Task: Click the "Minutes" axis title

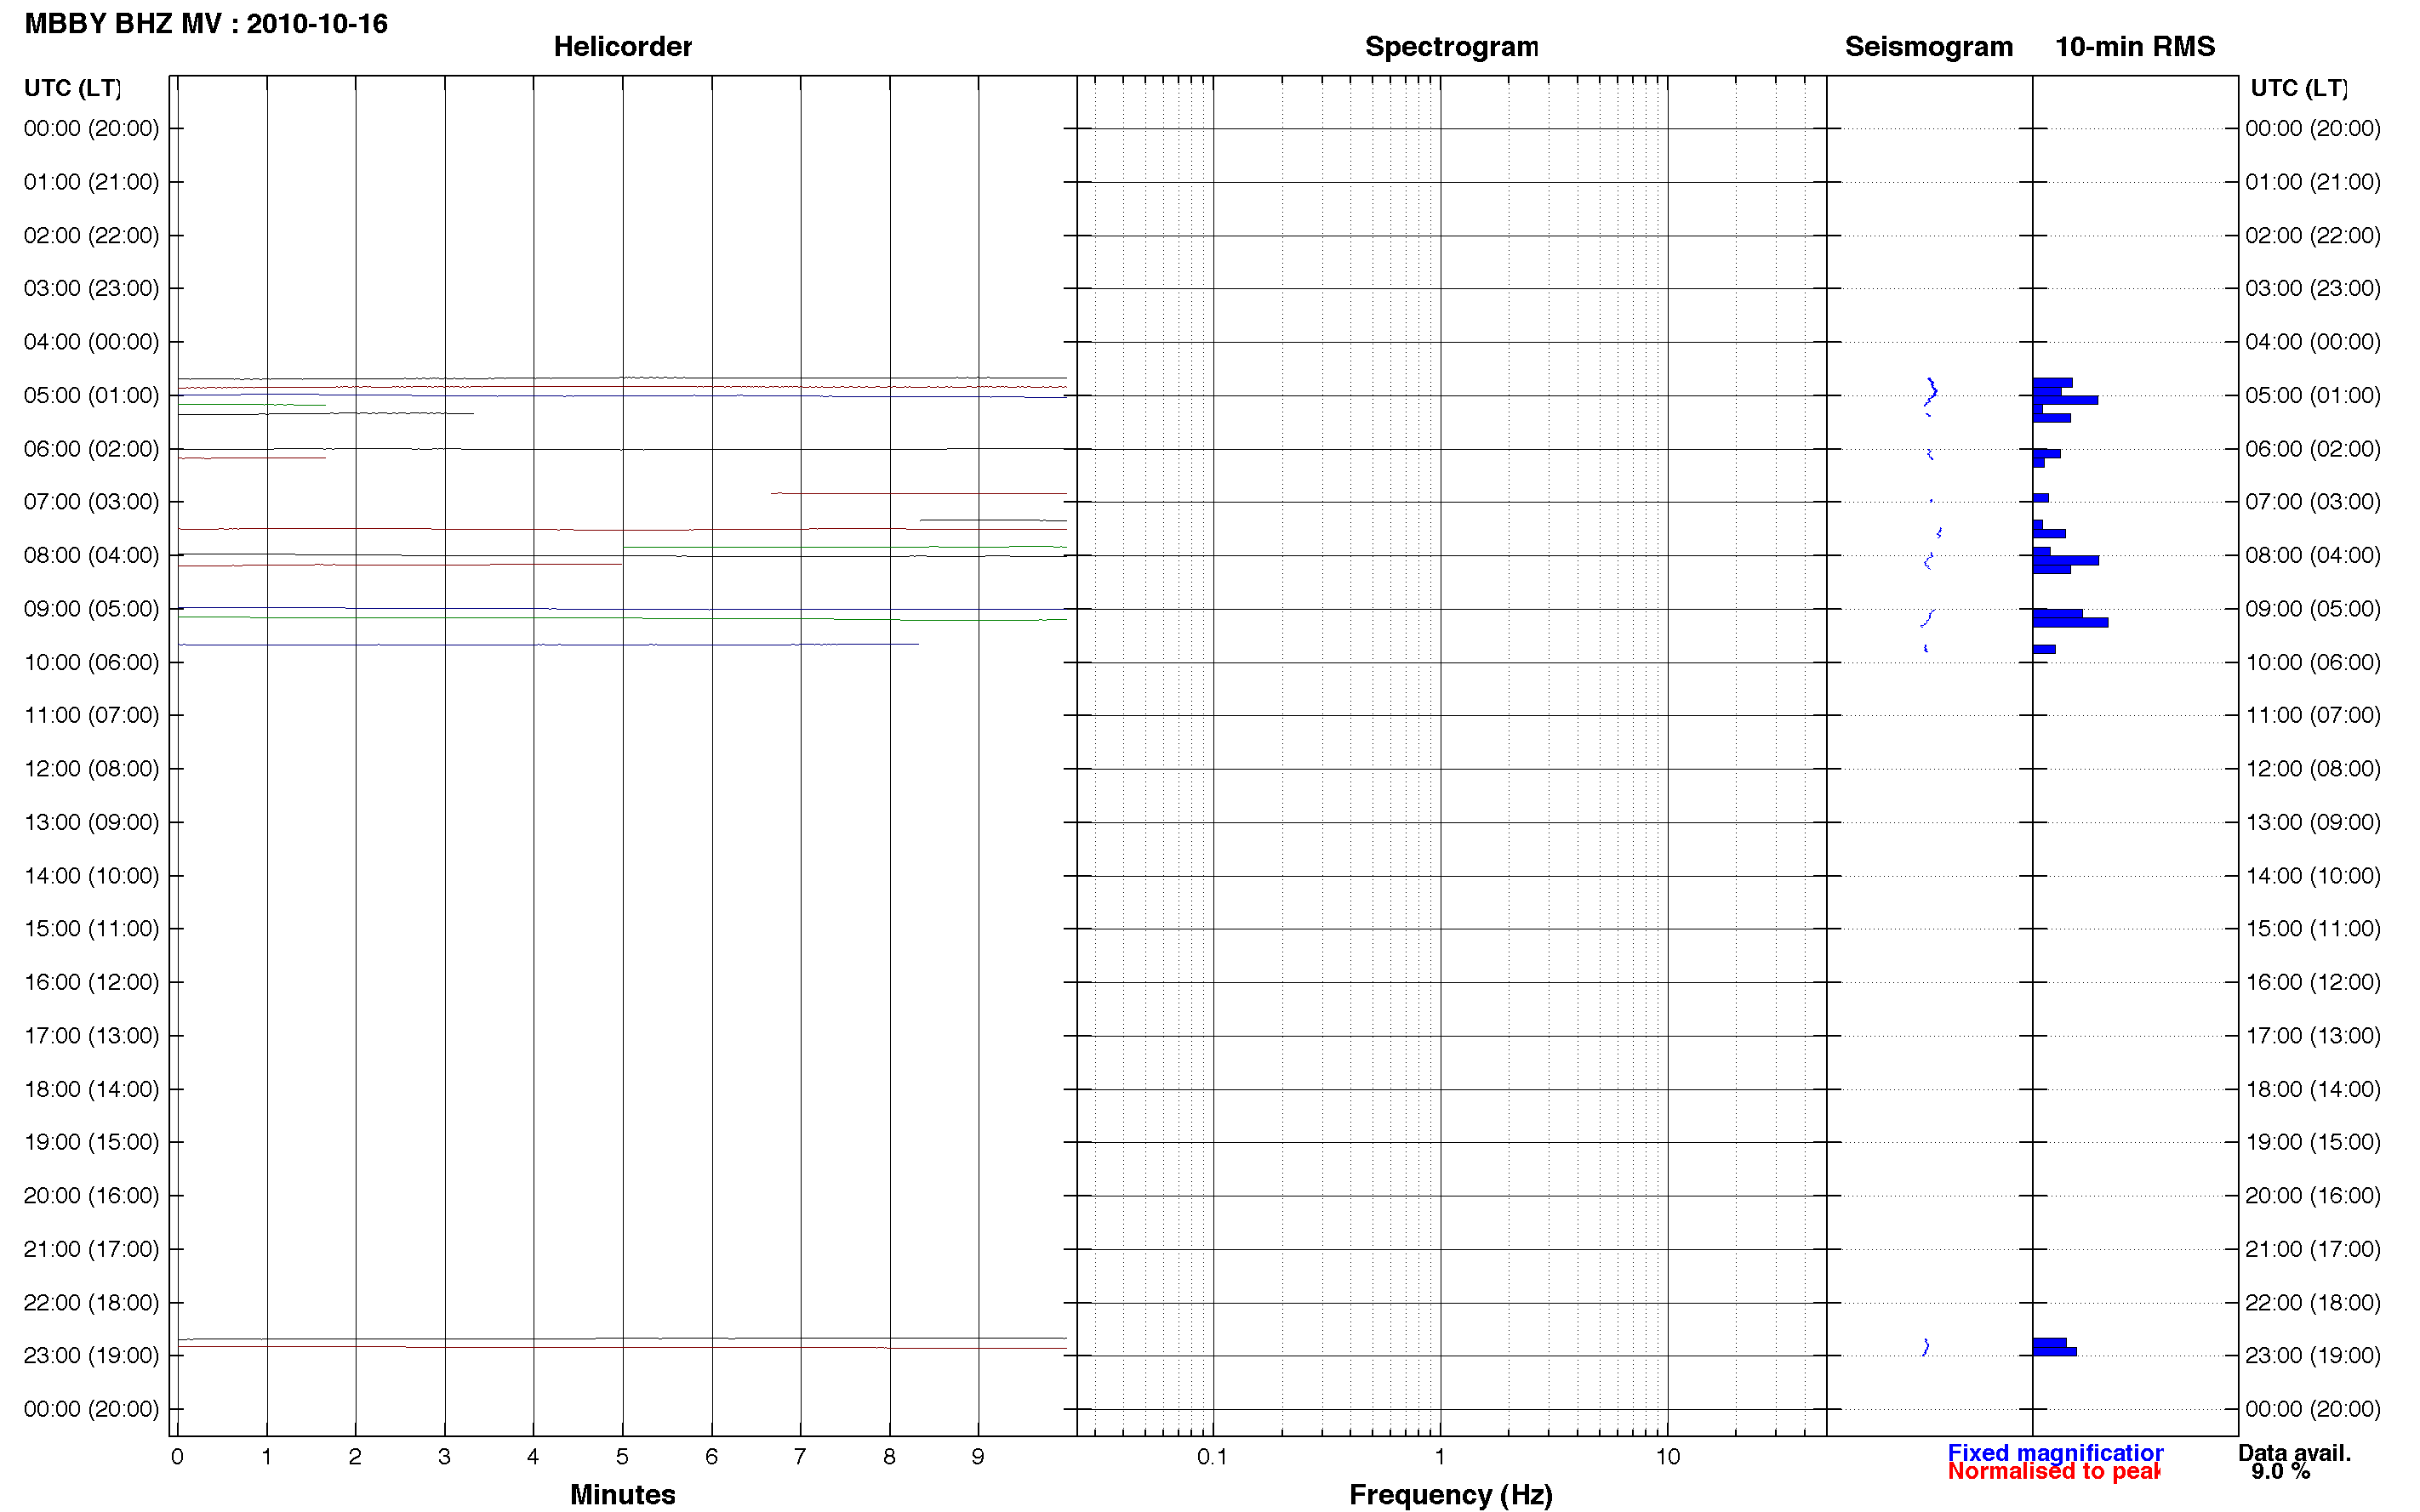Action: pyautogui.click(x=622, y=1494)
